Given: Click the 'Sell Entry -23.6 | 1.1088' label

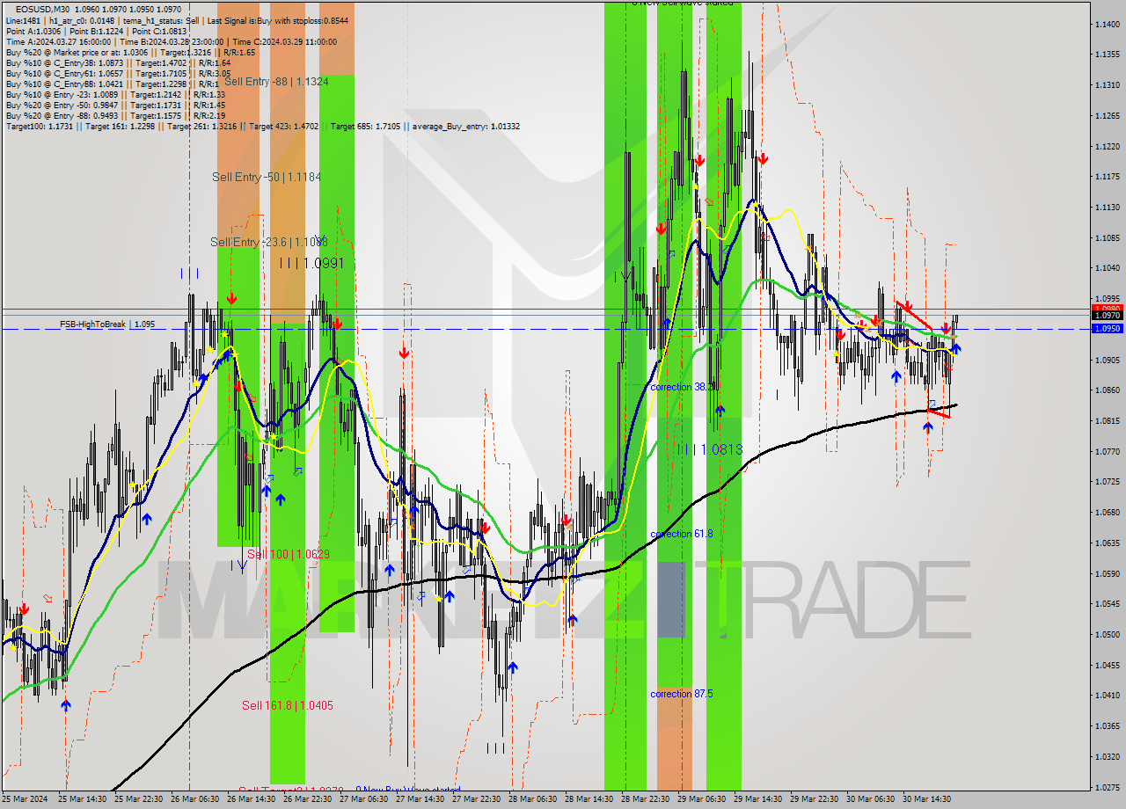Looking at the screenshot, I should [x=269, y=242].
